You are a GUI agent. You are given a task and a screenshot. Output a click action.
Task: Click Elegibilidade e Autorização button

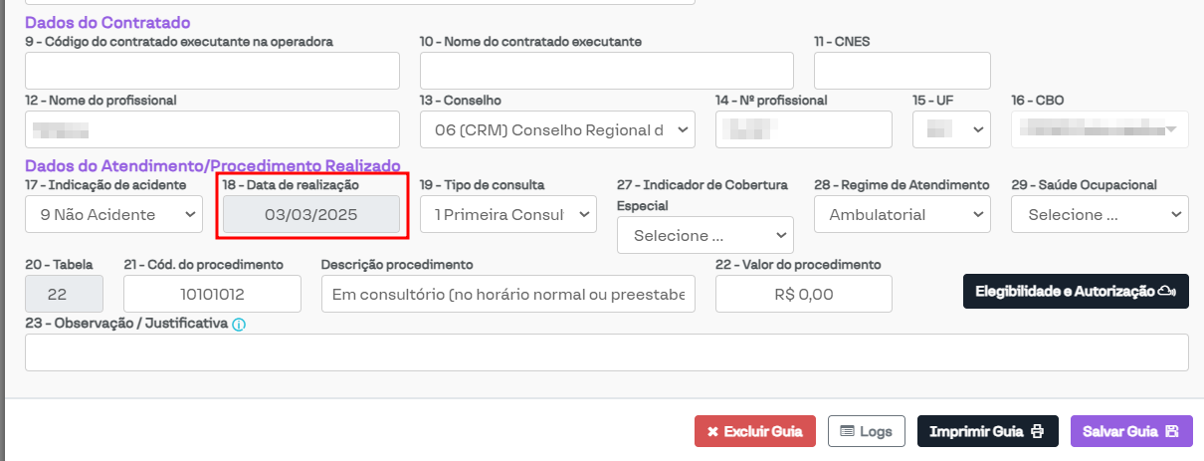coord(1076,291)
